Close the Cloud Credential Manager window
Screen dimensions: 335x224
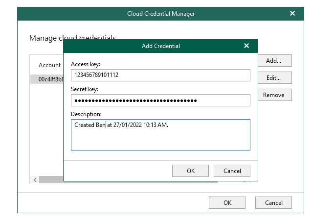[292, 14]
